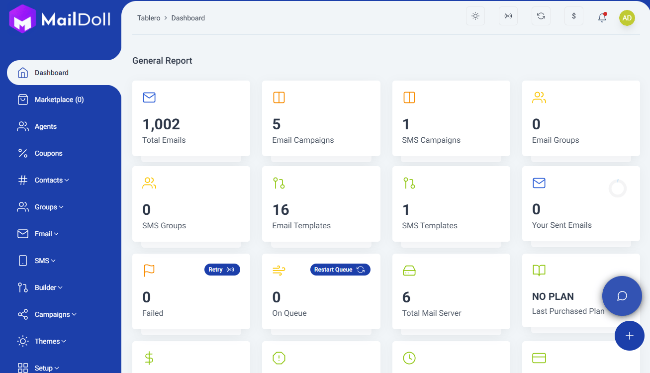Expand the Setup submenu chevron
The height and width of the screenshot is (373, 650).
point(57,368)
